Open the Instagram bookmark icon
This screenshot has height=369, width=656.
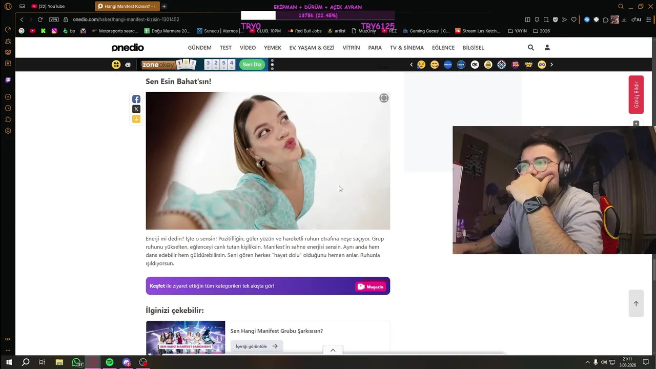point(54,31)
